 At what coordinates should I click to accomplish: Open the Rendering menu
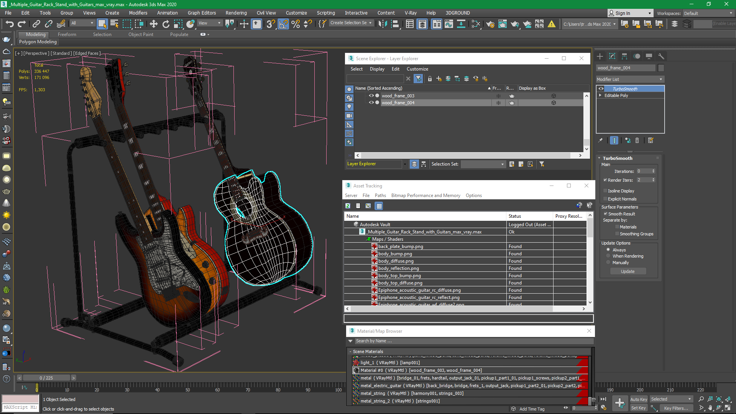click(x=236, y=13)
